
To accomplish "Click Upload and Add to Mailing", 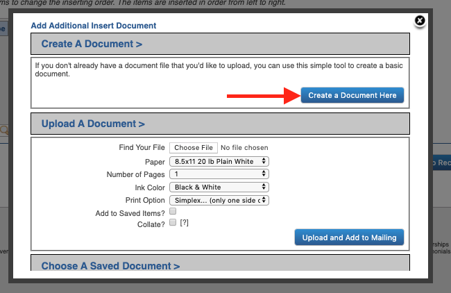I will [349, 237].
